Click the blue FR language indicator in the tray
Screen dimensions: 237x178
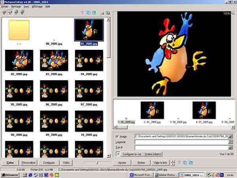coord(222,175)
